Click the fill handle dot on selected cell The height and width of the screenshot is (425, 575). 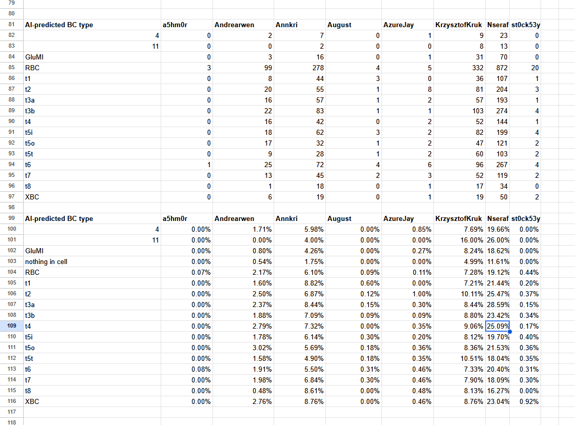pyautogui.click(x=510, y=332)
